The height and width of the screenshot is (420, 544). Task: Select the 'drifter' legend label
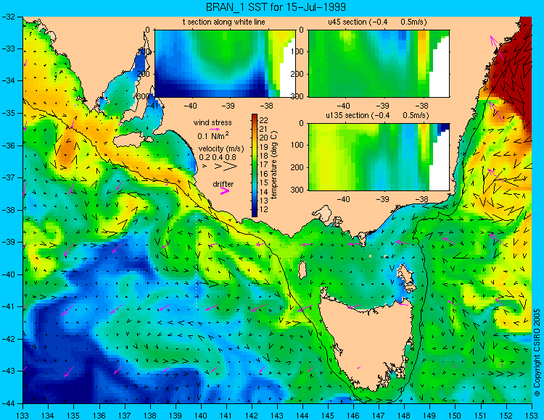[223, 184]
